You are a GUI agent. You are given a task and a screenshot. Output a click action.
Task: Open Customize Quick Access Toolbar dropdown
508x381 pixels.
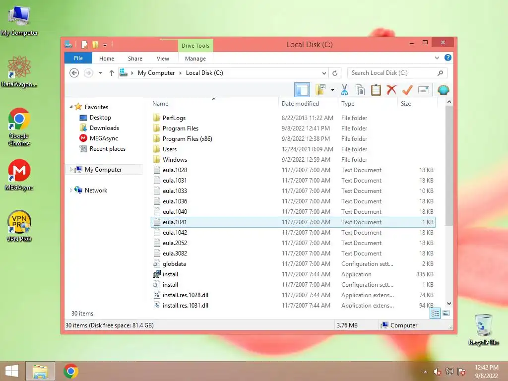[105, 45]
